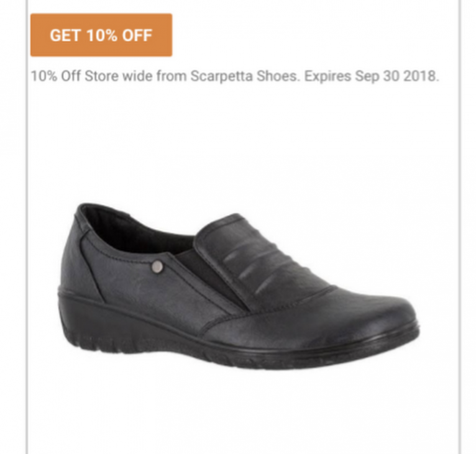This screenshot has width=476, height=454.
Task: Click the Expires Sep 30 2018 text
Action: click(x=372, y=76)
